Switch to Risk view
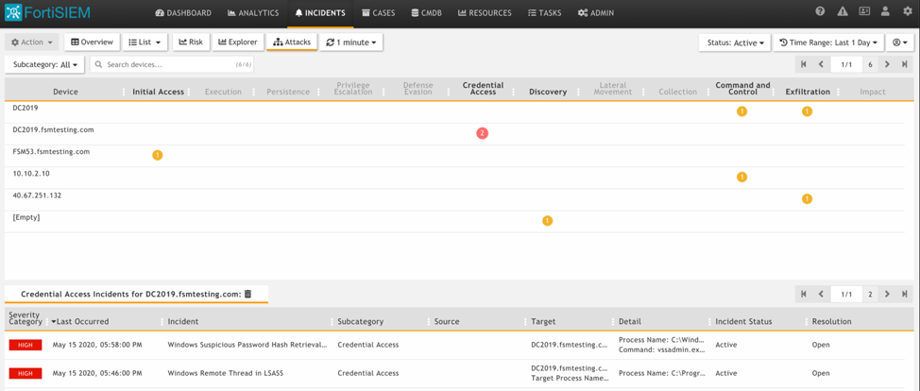 click(191, 42)
